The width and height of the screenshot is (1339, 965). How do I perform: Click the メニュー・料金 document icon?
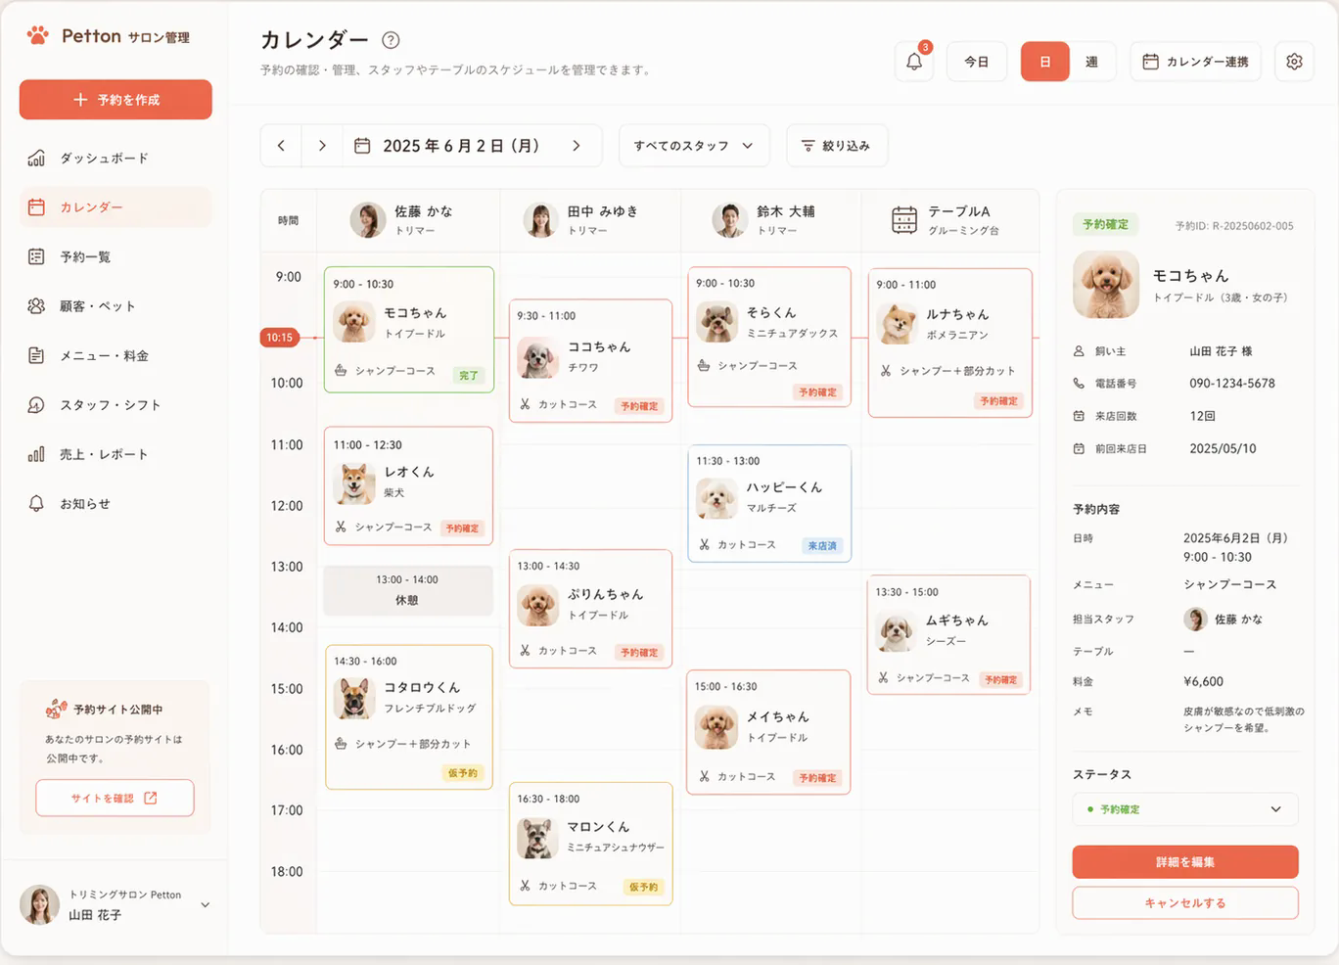click(x=36, y=355)
